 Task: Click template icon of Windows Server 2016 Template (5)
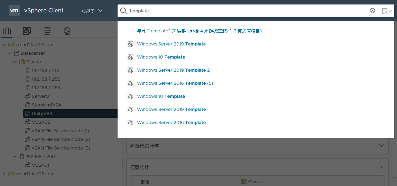tap(130, 83)
